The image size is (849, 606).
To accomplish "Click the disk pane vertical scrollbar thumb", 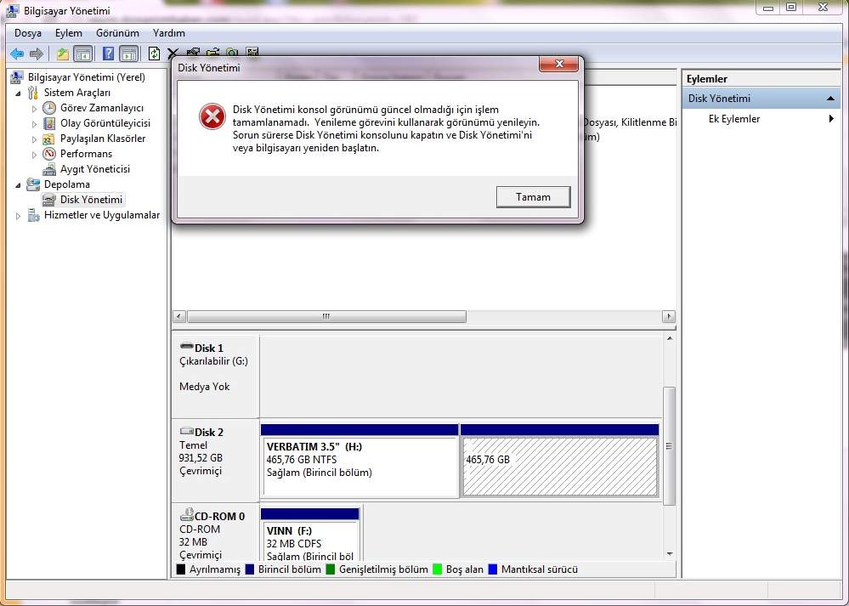I will 670,445.
